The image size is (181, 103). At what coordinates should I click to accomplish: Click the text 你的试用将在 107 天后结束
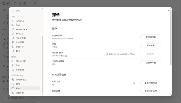pyautogui.click(x=62, y=39)
